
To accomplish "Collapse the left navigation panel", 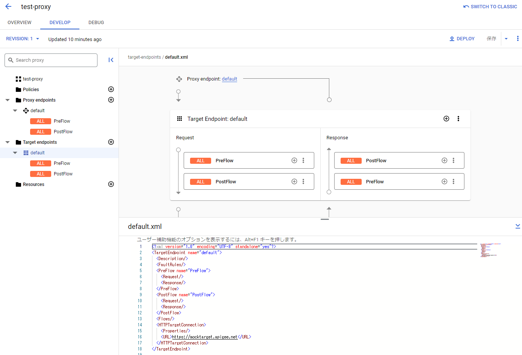I will coord(111,60).
